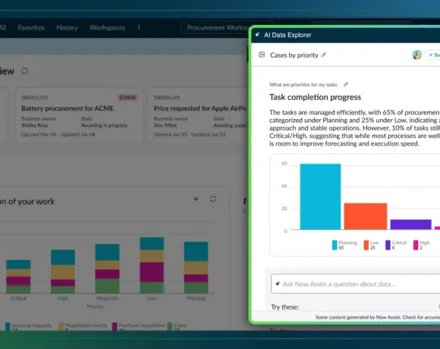Refresh the overview using the refresh icon
The image size is (440, 349).
[25, 71]
